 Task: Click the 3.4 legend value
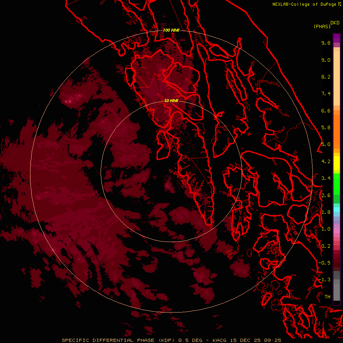pyautogui.click(x=326, y=178)
